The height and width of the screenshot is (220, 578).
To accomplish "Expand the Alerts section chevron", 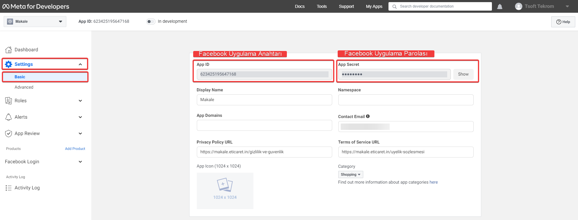I will [x=80, y=117].
